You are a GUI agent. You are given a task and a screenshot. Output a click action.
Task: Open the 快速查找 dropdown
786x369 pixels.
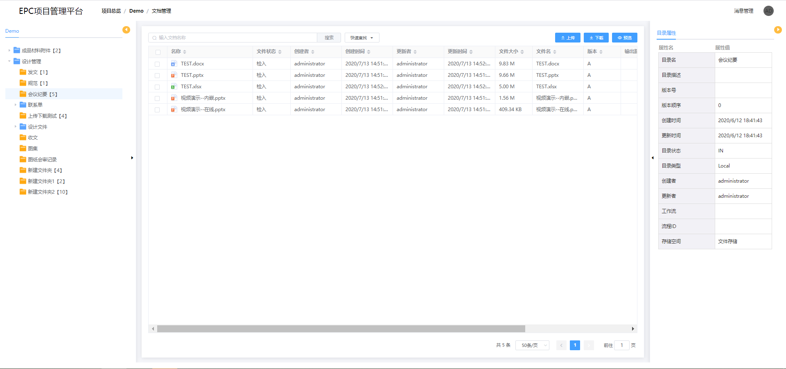pos(361,38)
